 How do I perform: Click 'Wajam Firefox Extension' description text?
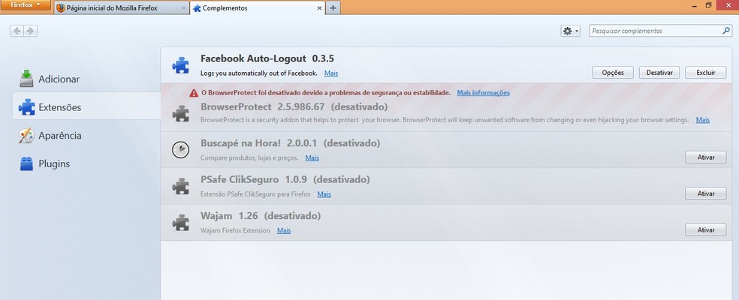point(235,230)
